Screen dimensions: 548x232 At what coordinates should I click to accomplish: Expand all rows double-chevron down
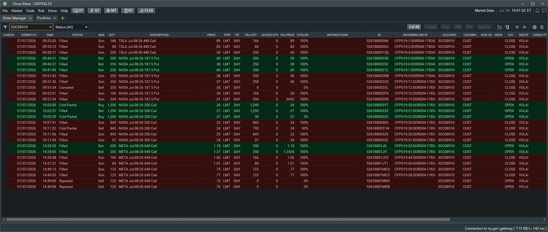coord(516,27)
